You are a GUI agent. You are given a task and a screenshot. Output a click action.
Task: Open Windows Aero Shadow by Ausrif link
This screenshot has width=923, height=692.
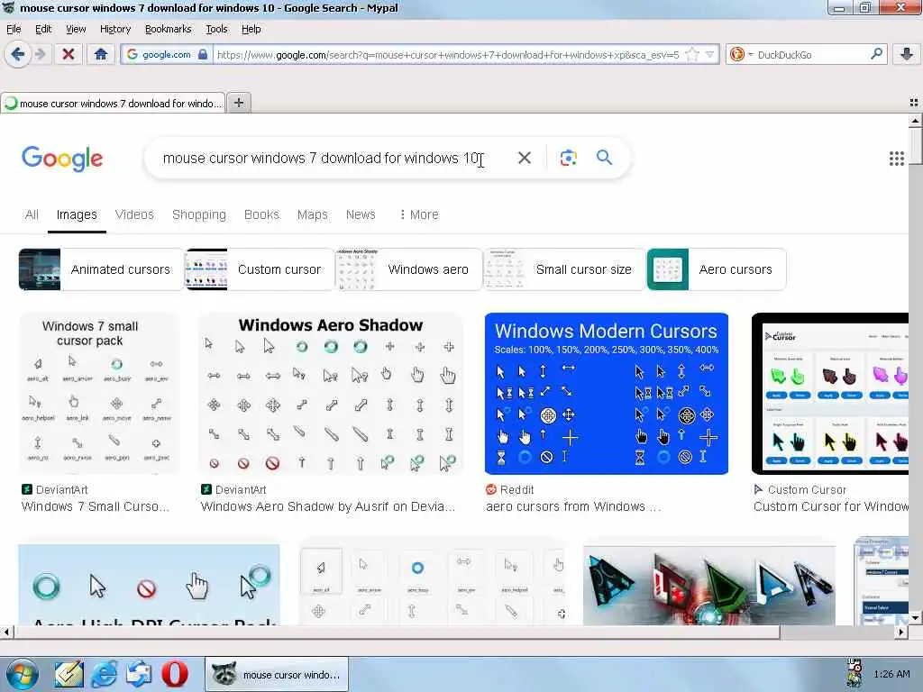point(328,506)
